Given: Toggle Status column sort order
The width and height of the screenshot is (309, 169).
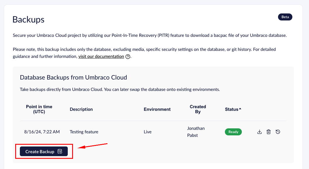Looking at the screenshot, I should pyautogui.click(x=240, y=108).
